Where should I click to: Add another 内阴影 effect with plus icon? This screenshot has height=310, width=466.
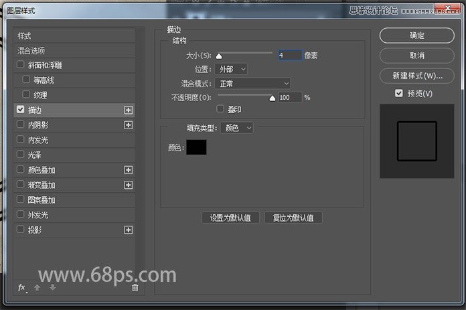click(129, 125)
